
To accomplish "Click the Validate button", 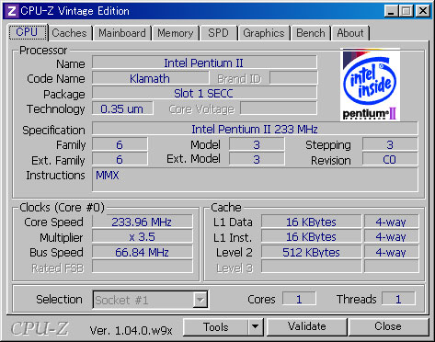I will click(307, 327).
